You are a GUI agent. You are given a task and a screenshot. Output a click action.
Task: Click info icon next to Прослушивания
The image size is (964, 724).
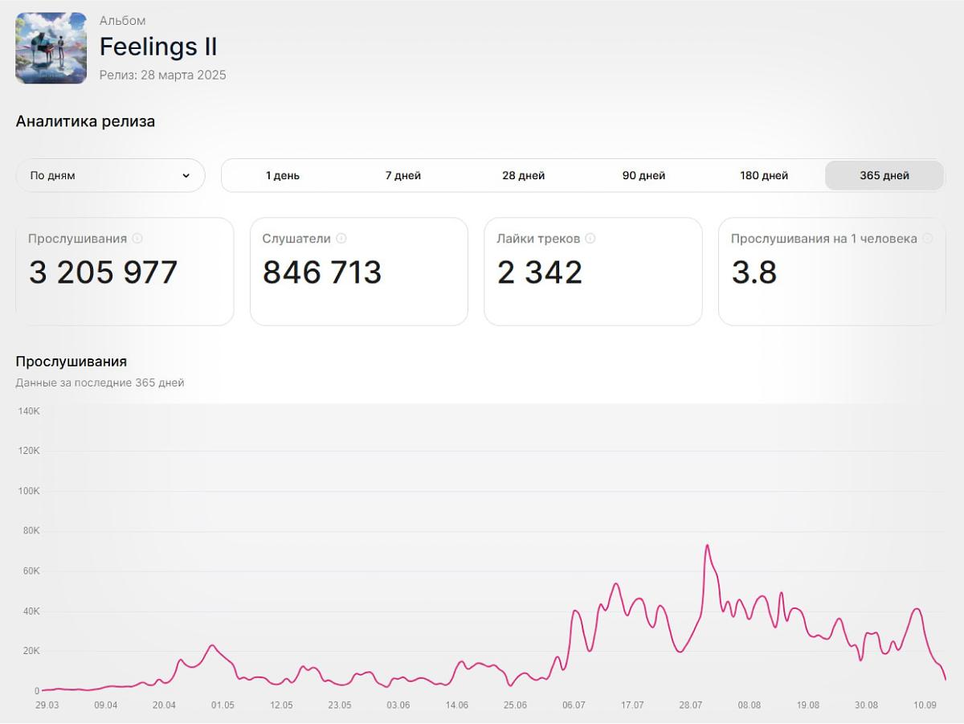point(137,239)
